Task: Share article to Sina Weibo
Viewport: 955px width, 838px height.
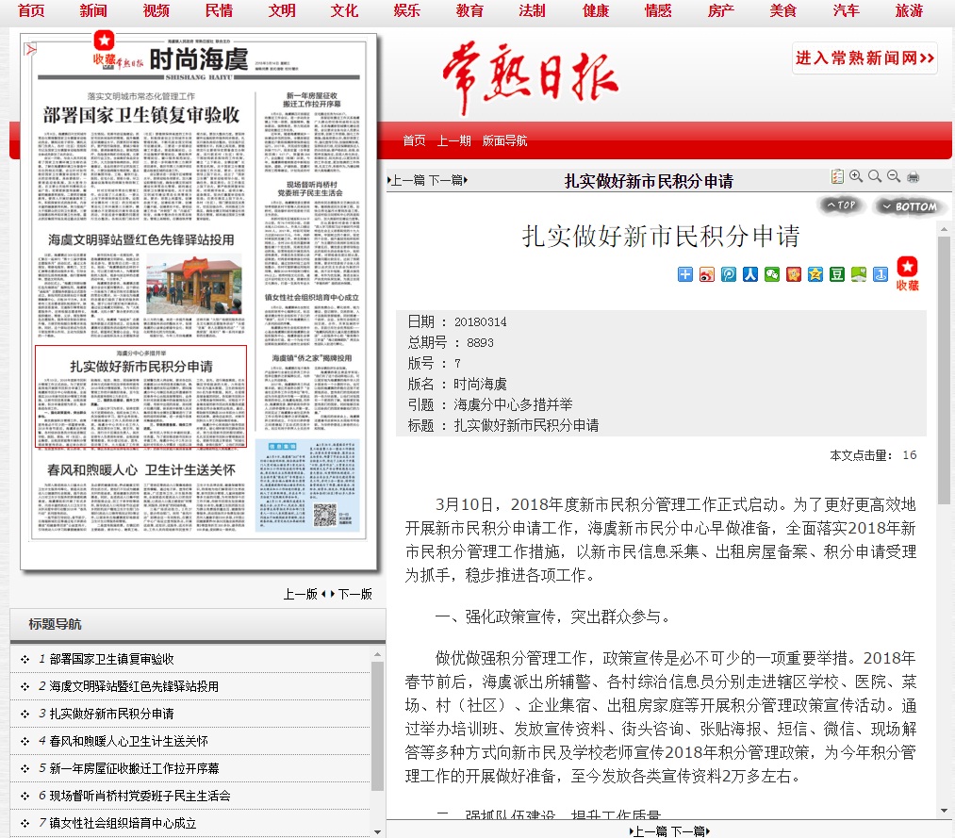Action: (x=706, y=274)
